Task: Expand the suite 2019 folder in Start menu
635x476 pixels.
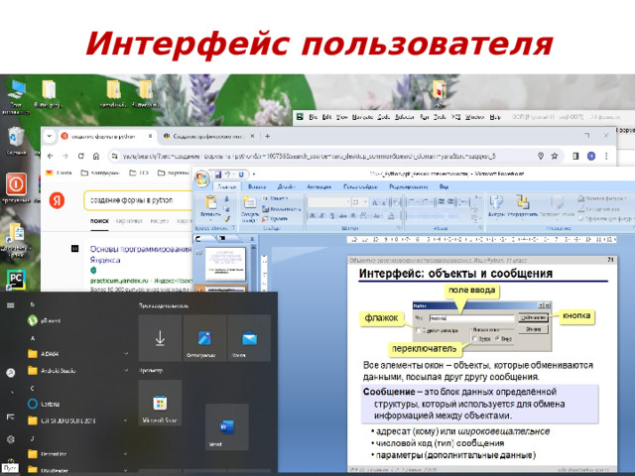Action: point(126,420)
